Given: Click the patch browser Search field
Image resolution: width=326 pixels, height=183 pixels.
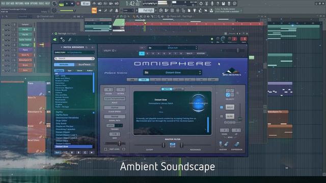Looking at the screenshot, I should [74, 58].
